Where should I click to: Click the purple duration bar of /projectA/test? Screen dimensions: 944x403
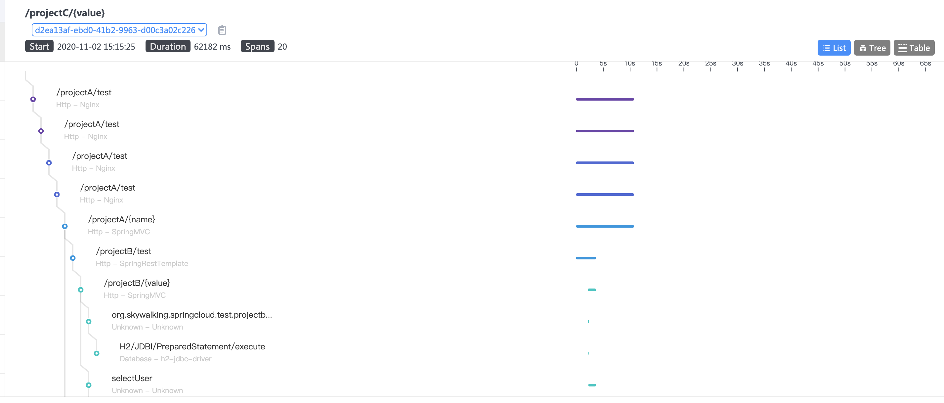point(604,99)
